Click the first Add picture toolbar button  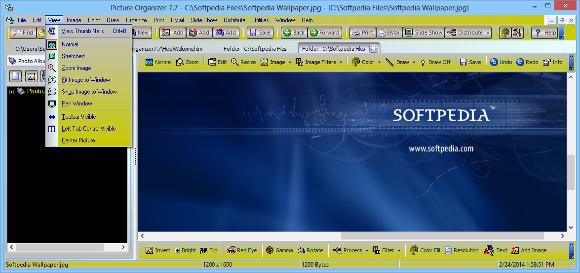pyautogui.click(x=173, y=33)
